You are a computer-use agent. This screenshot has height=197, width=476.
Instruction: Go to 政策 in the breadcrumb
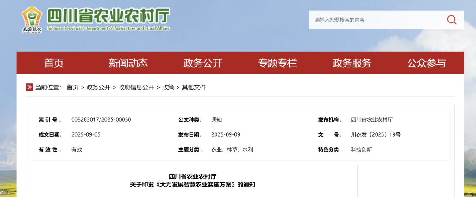click(x=168, y=87)
